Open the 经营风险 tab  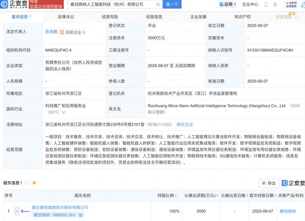coord(110,17)
